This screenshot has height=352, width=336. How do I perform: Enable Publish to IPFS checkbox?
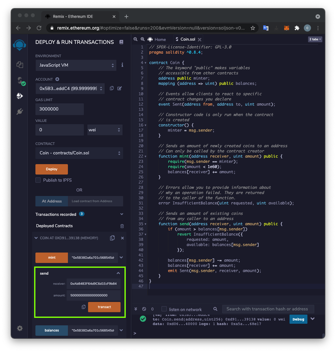38,180
